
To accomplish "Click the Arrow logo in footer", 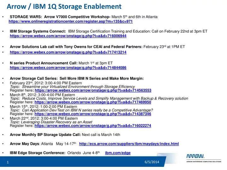I will (204, 158).
